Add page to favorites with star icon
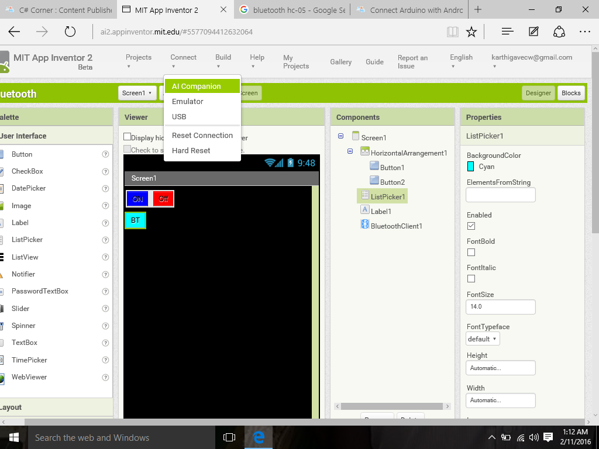This screenshot has width=599, height=449. point(471,32)
